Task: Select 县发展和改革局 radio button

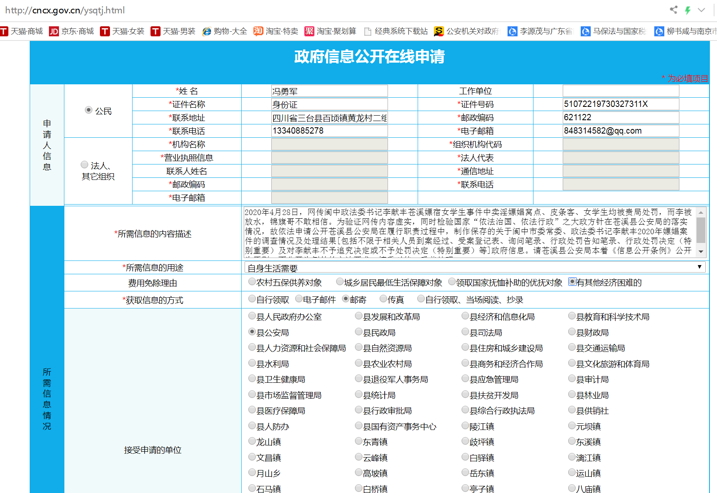Action: pyautogui.click(x=359, y=316)
